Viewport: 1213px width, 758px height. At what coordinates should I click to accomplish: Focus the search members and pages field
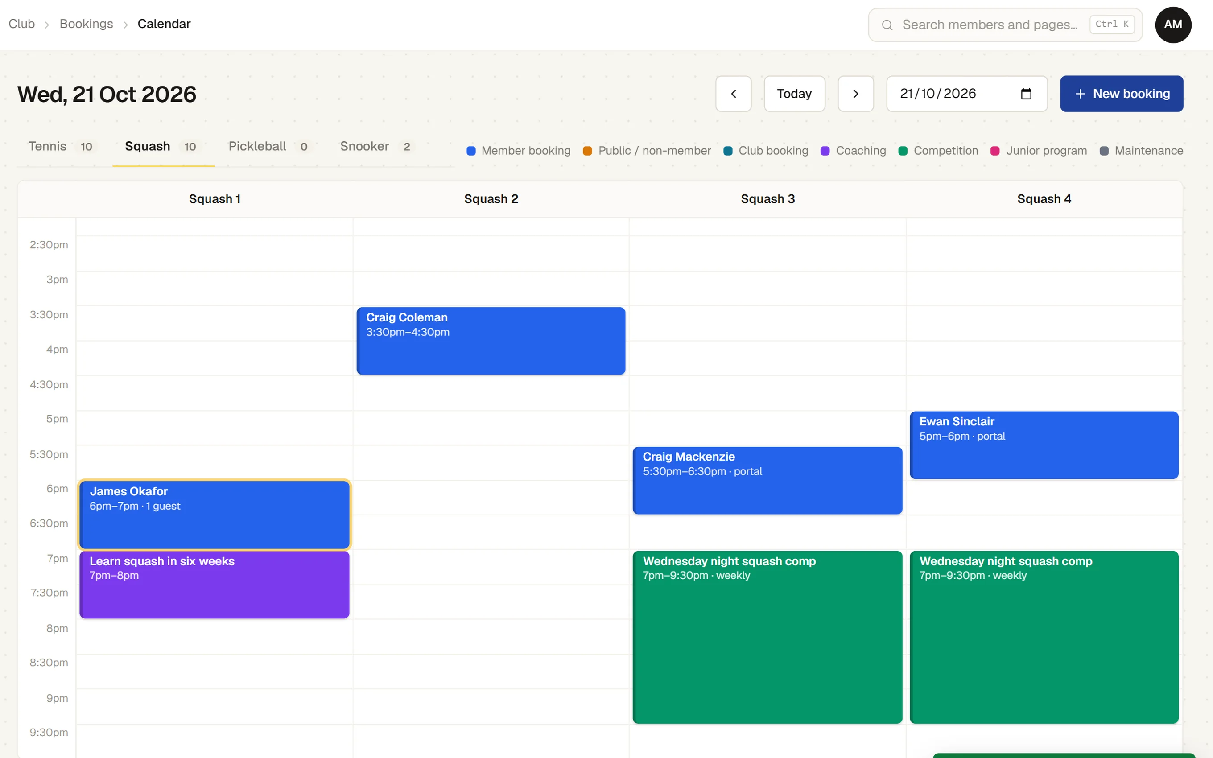point(1005,25)
